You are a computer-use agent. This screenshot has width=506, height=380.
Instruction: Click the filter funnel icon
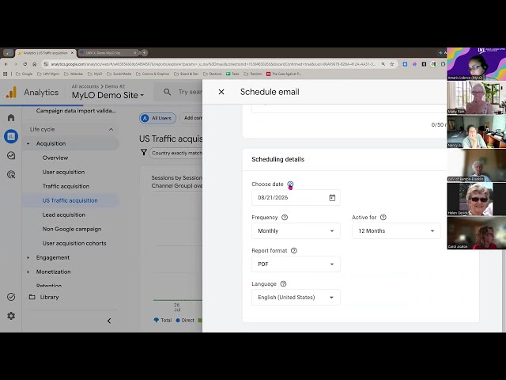144,152
